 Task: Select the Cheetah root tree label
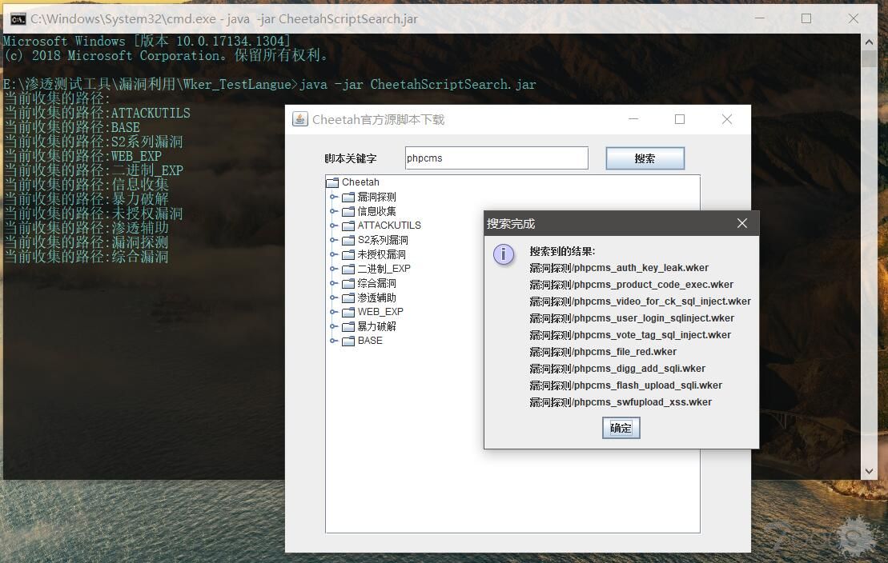(x=360, y=182)
